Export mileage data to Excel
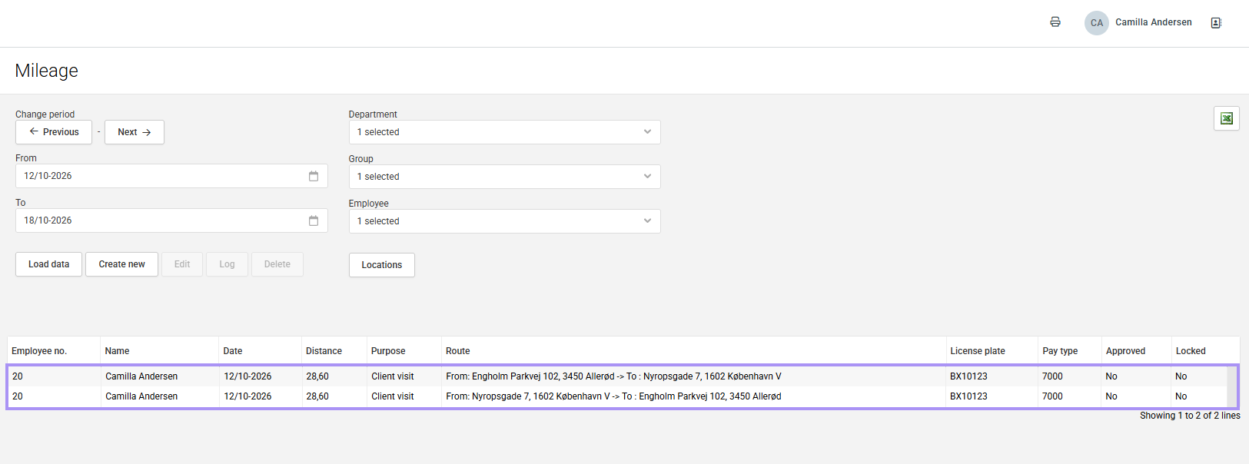 pyautogui.click(x=1227, y=118)
